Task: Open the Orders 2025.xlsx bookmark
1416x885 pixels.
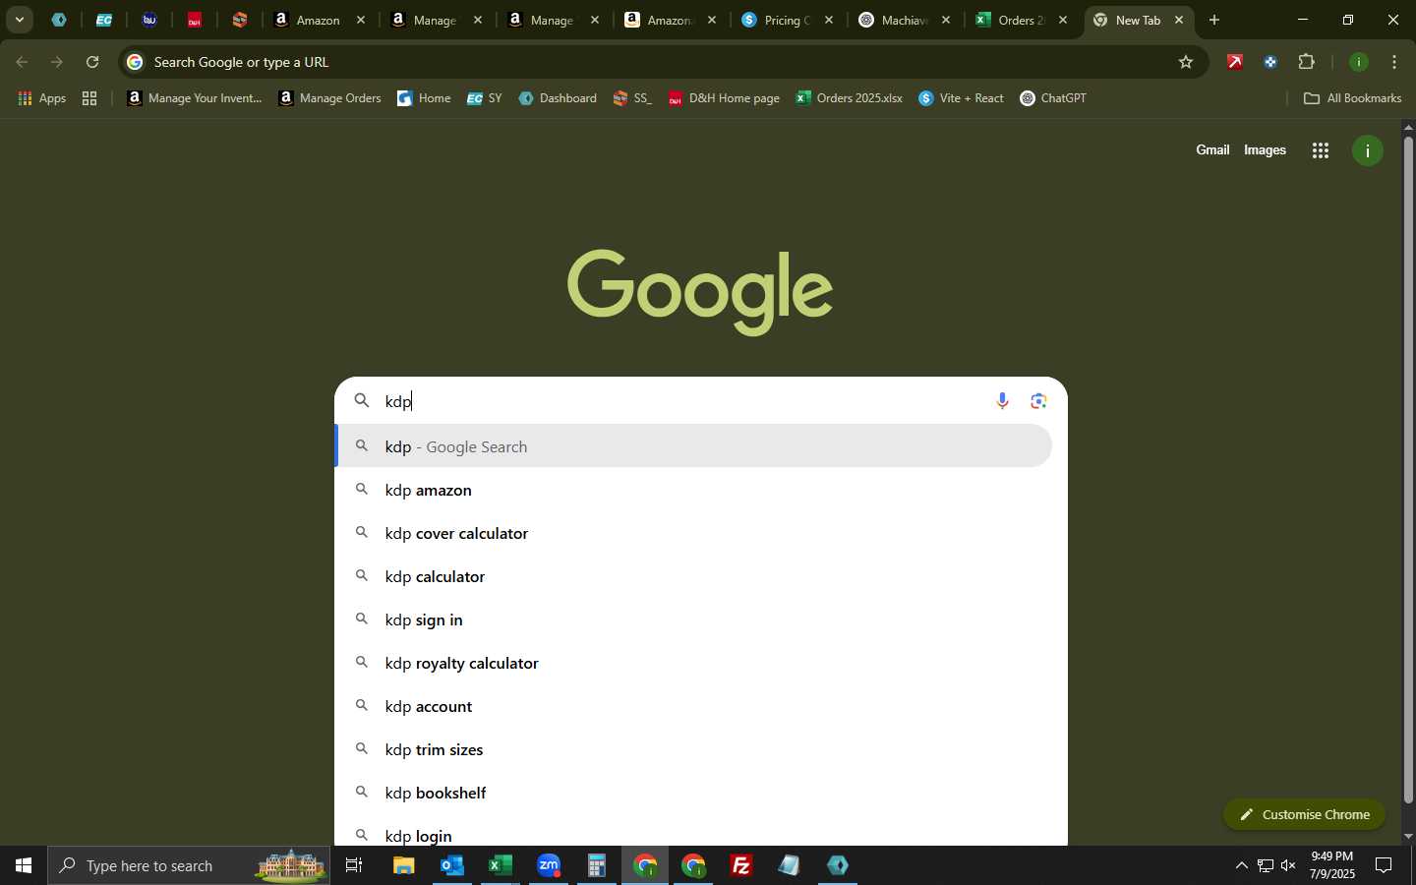Action: pyautogui.click(x=849, y=98)
